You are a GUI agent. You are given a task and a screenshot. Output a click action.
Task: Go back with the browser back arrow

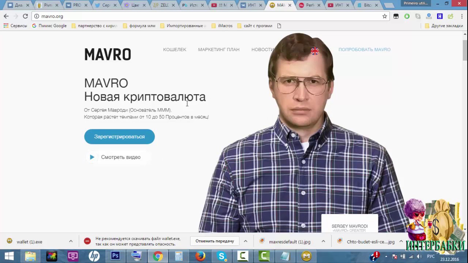click(6, 16)
